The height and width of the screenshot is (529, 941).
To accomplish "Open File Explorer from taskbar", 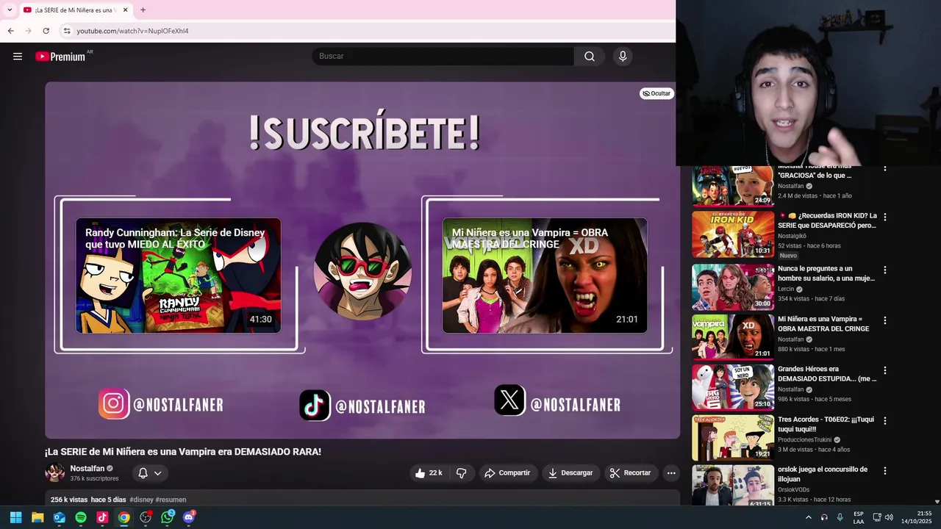I will pos(37,517).
